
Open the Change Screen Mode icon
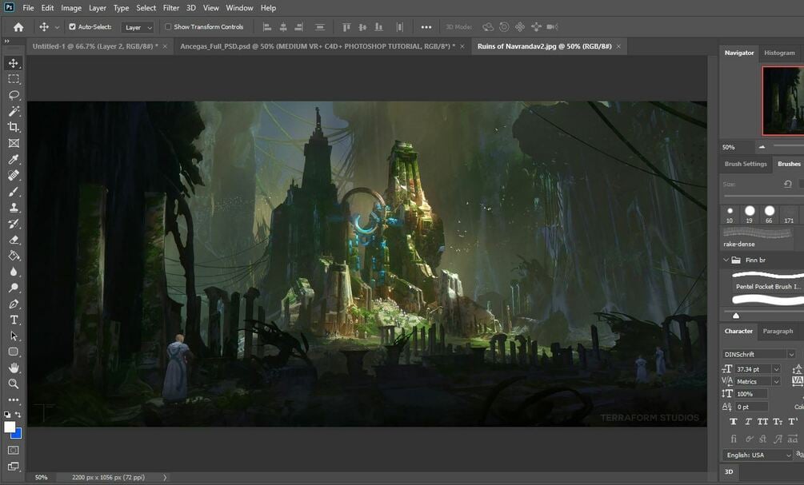(x=14, y=466)
